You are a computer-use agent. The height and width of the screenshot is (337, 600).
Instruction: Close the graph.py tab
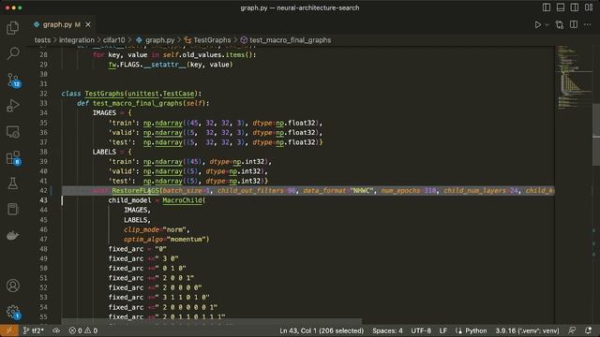(88, 24)
